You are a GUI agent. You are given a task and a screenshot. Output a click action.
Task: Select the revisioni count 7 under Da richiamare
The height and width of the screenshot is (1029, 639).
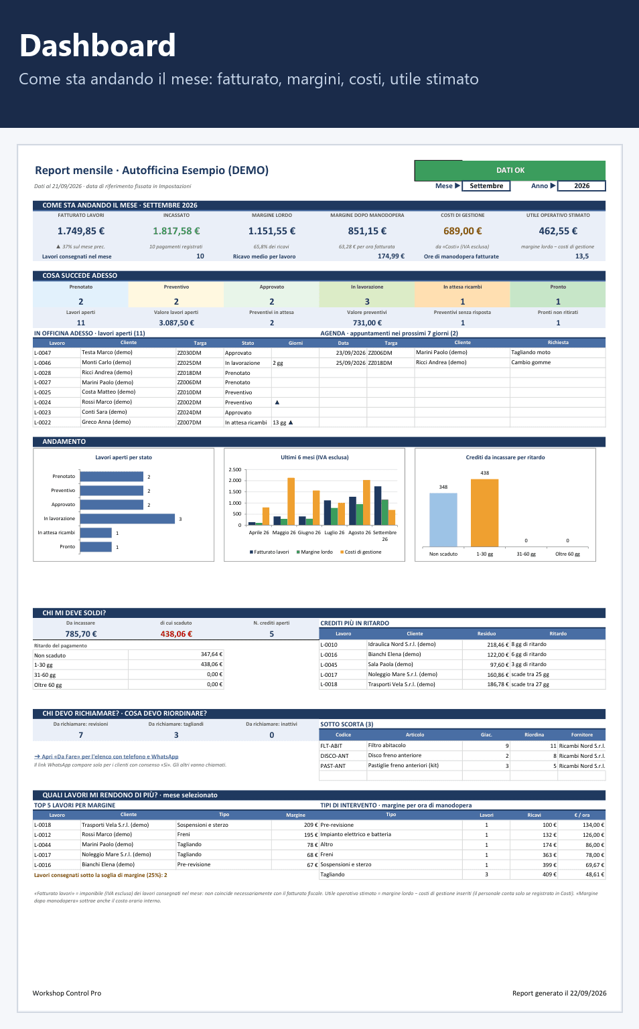(81, 735)
